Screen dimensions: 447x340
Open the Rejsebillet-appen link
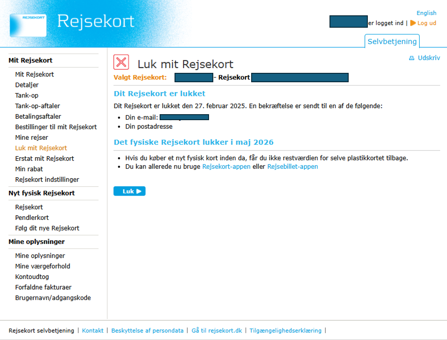point(292,167)
